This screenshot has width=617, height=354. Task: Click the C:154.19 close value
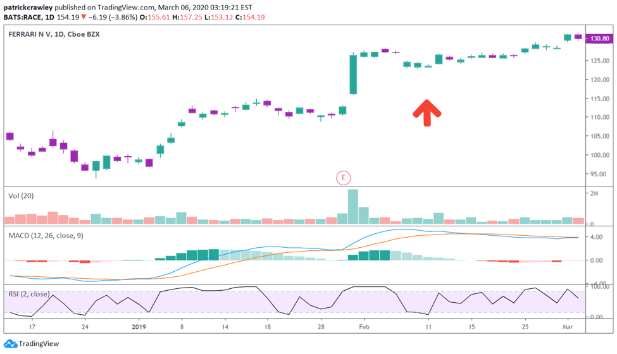250,17
